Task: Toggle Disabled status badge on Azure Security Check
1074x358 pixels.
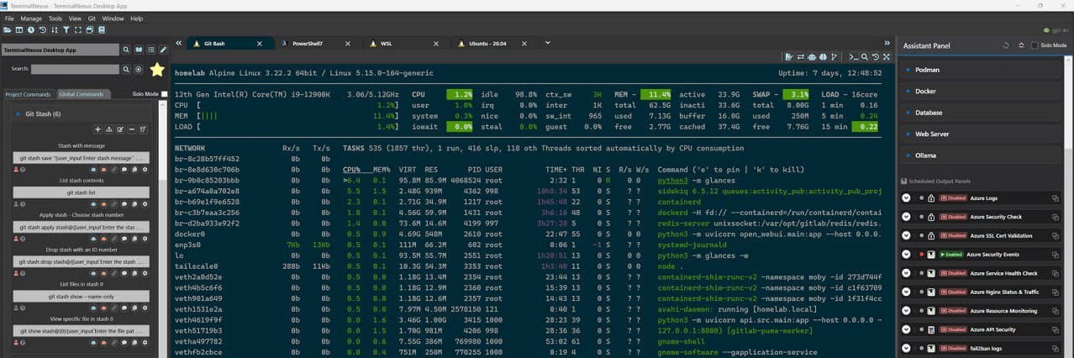Action: point(953,217)
